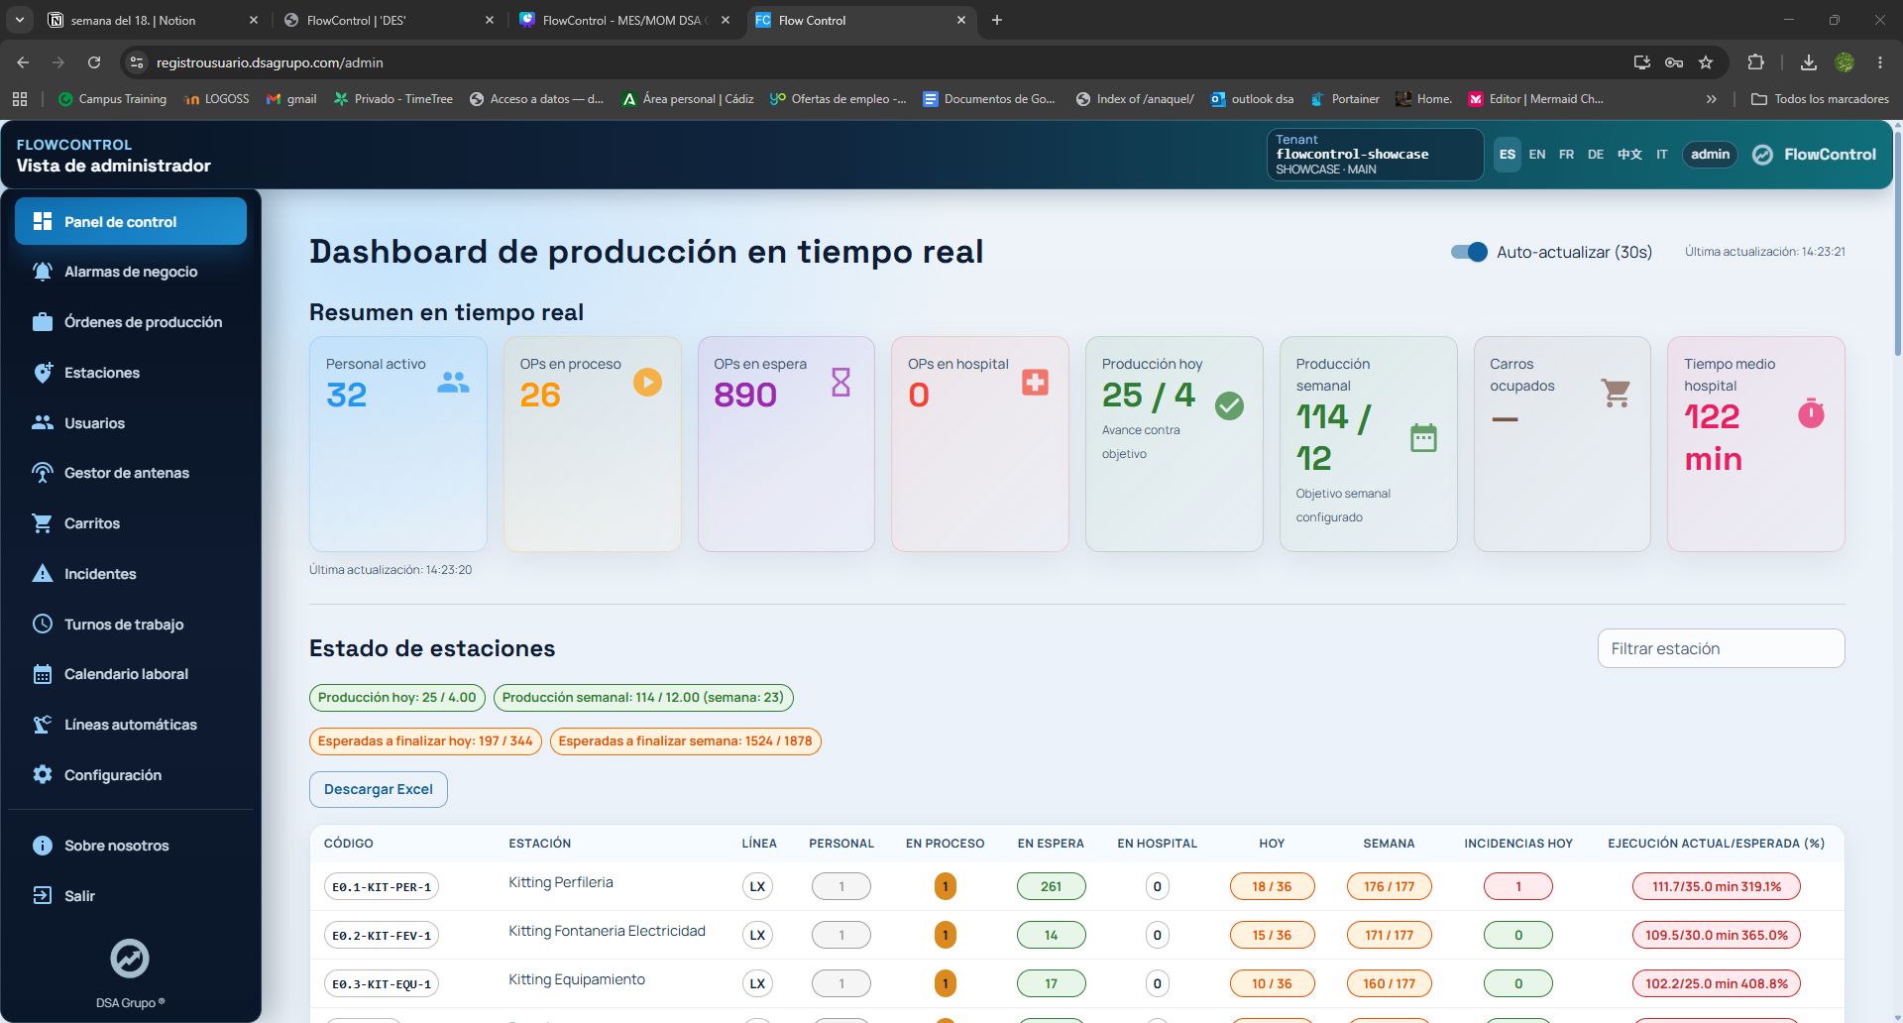Switch language to FR

coord(1566,155)
